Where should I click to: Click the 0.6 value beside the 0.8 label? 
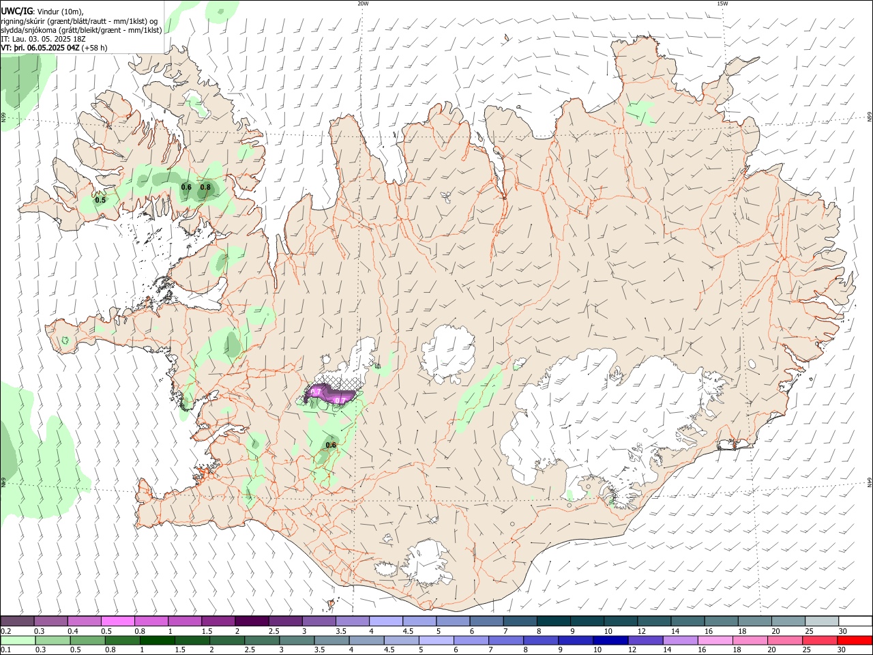point(186,187)
